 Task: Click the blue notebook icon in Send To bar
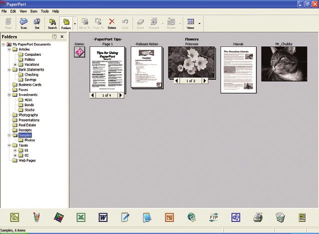[x=147, y=218]
